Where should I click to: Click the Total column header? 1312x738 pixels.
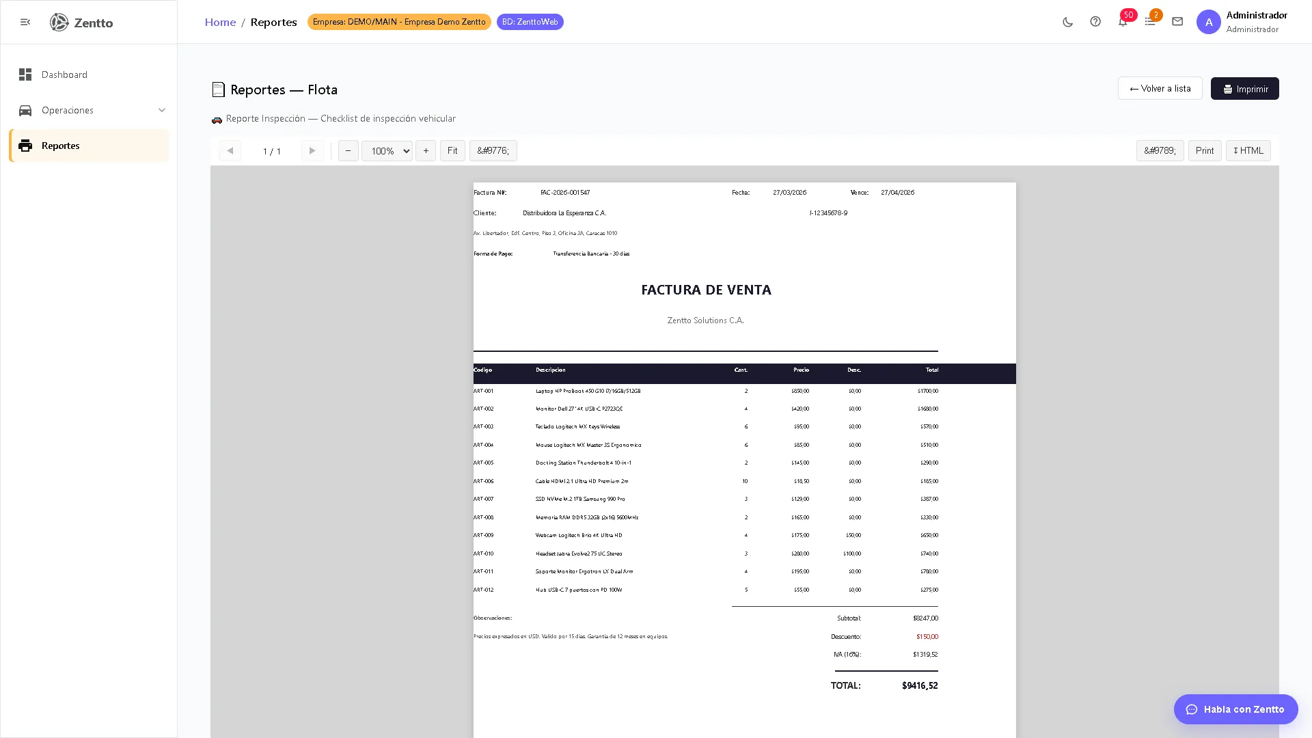[932, 370]
